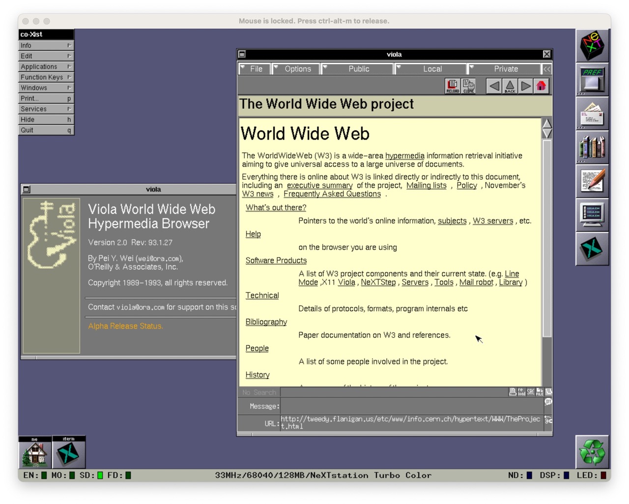Image resolution: width=629 pixels, height=504 pixels.
Task: Follow the 'What's out there?' link
Action: [276, 208]
